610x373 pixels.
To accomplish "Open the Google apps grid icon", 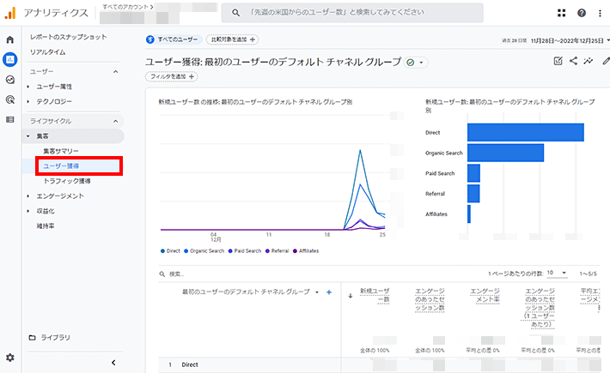I will click(561, 13).
